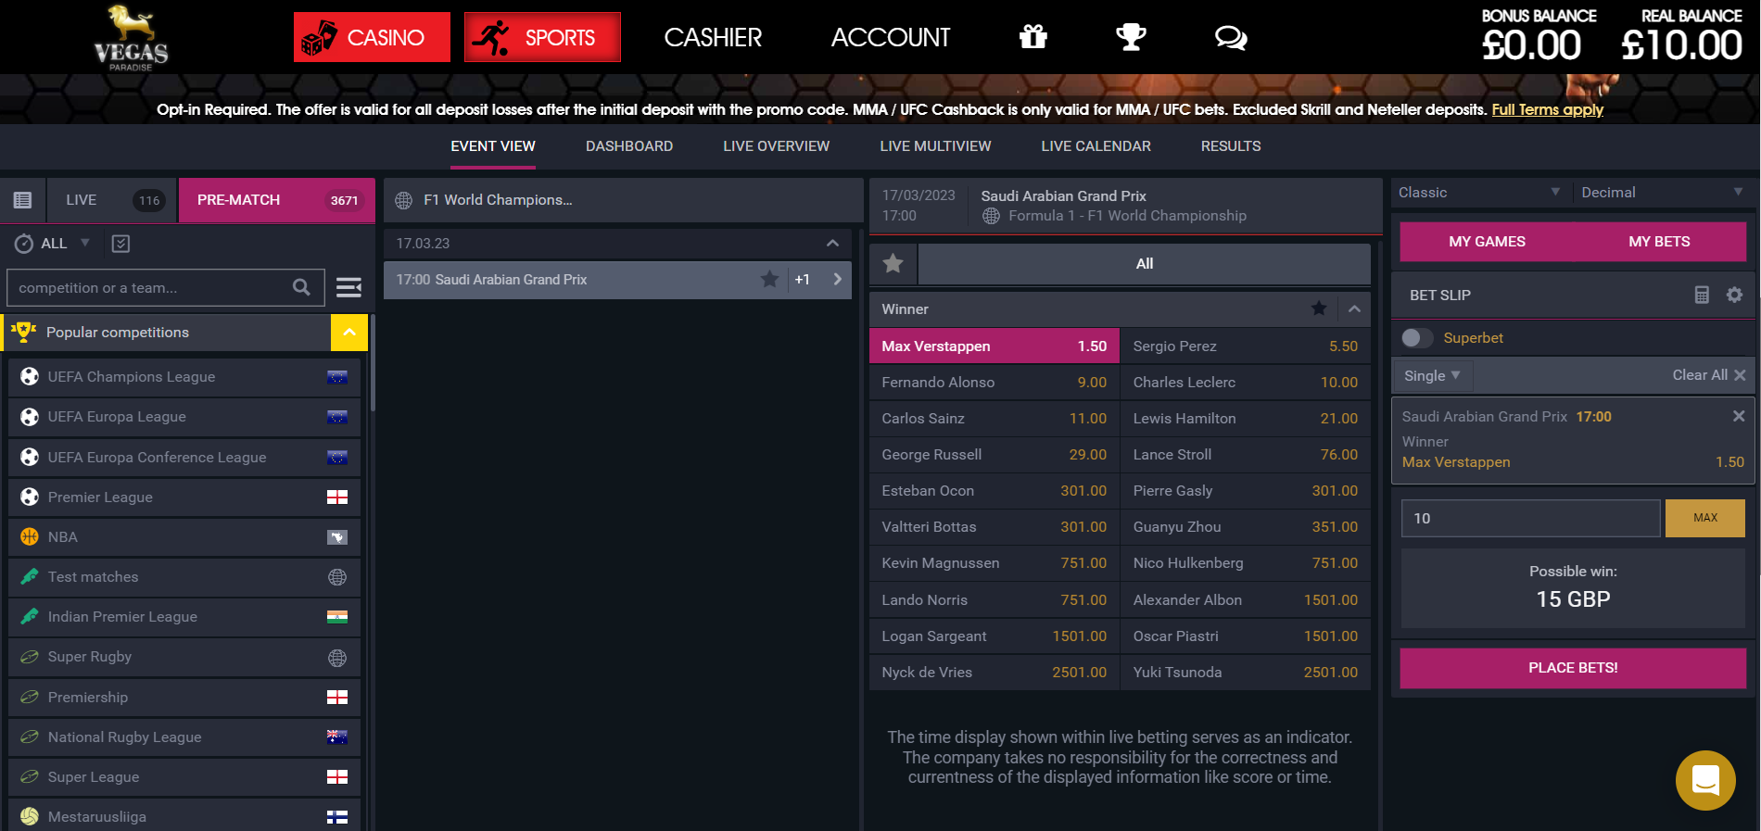
Task: Open Full Terms apply link
Action: point(1547,109)
